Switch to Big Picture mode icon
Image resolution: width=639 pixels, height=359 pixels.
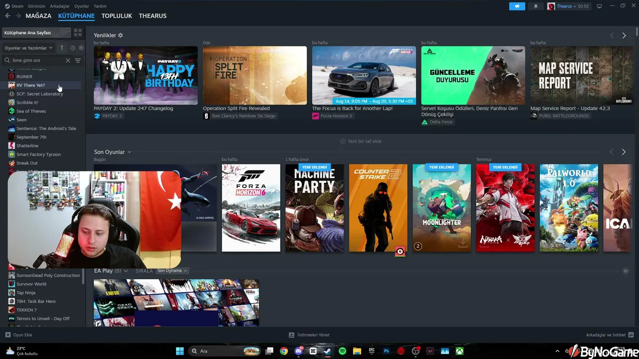tap(599, 6)
